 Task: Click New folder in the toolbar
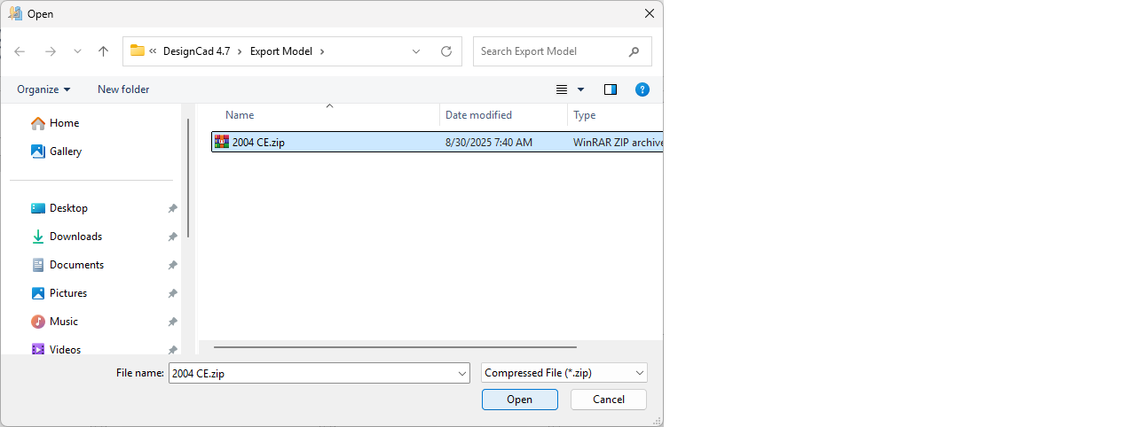coord(123,89)
